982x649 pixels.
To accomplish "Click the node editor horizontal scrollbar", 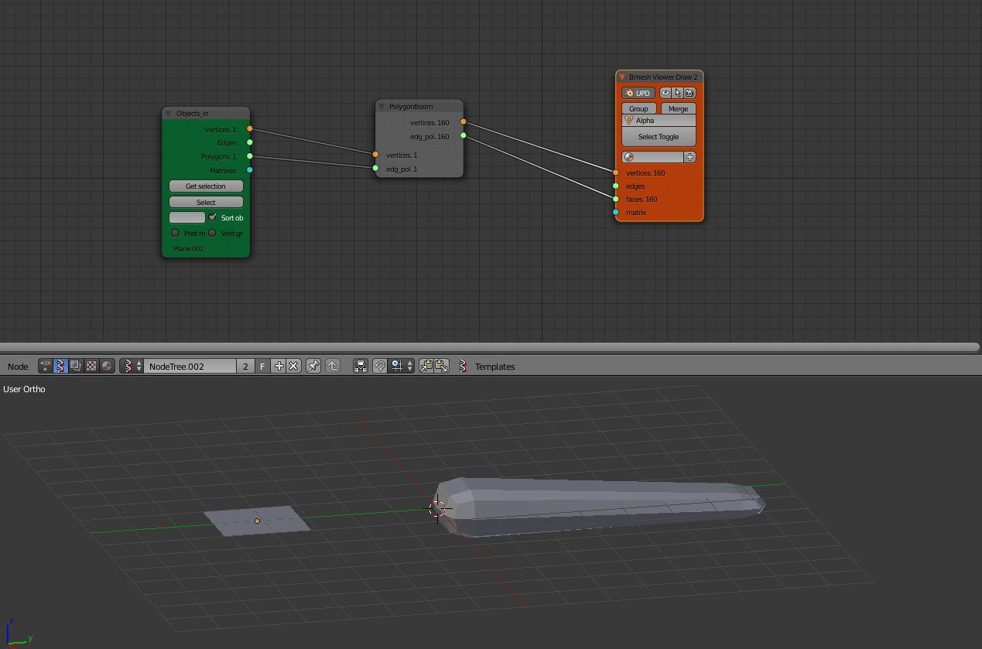I will [490, 347].
